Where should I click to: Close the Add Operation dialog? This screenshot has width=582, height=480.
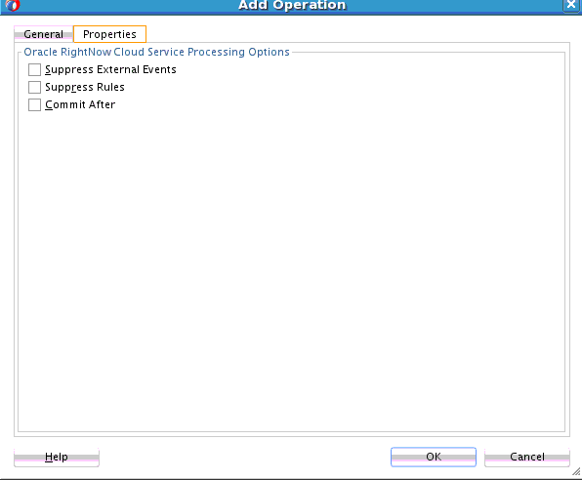coord(571,5)
